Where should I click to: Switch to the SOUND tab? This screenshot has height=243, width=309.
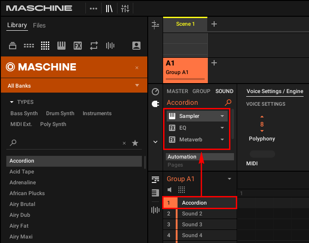pos(224,91)
